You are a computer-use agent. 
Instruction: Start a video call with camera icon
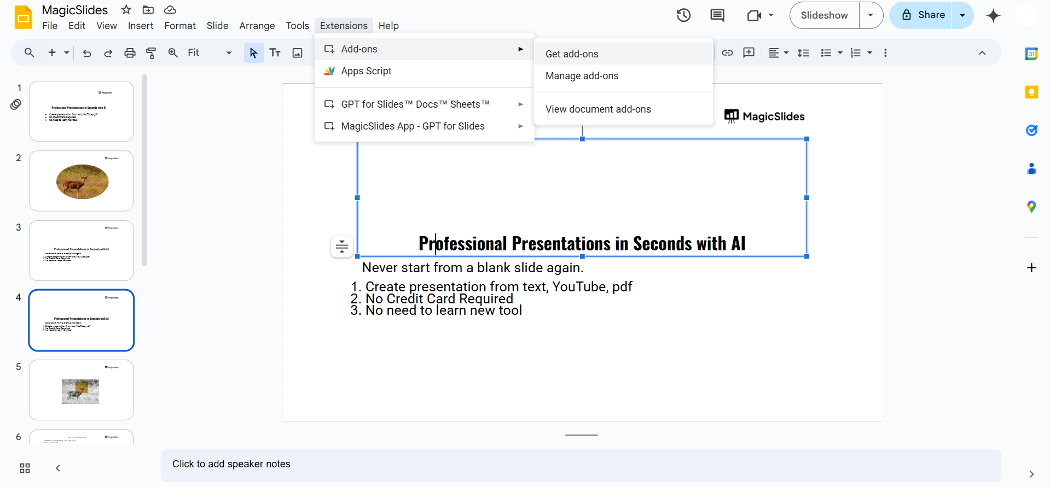[755, 15]
